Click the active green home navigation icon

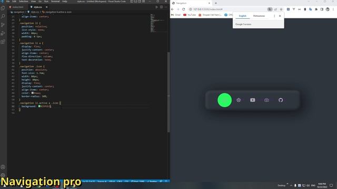225,100
